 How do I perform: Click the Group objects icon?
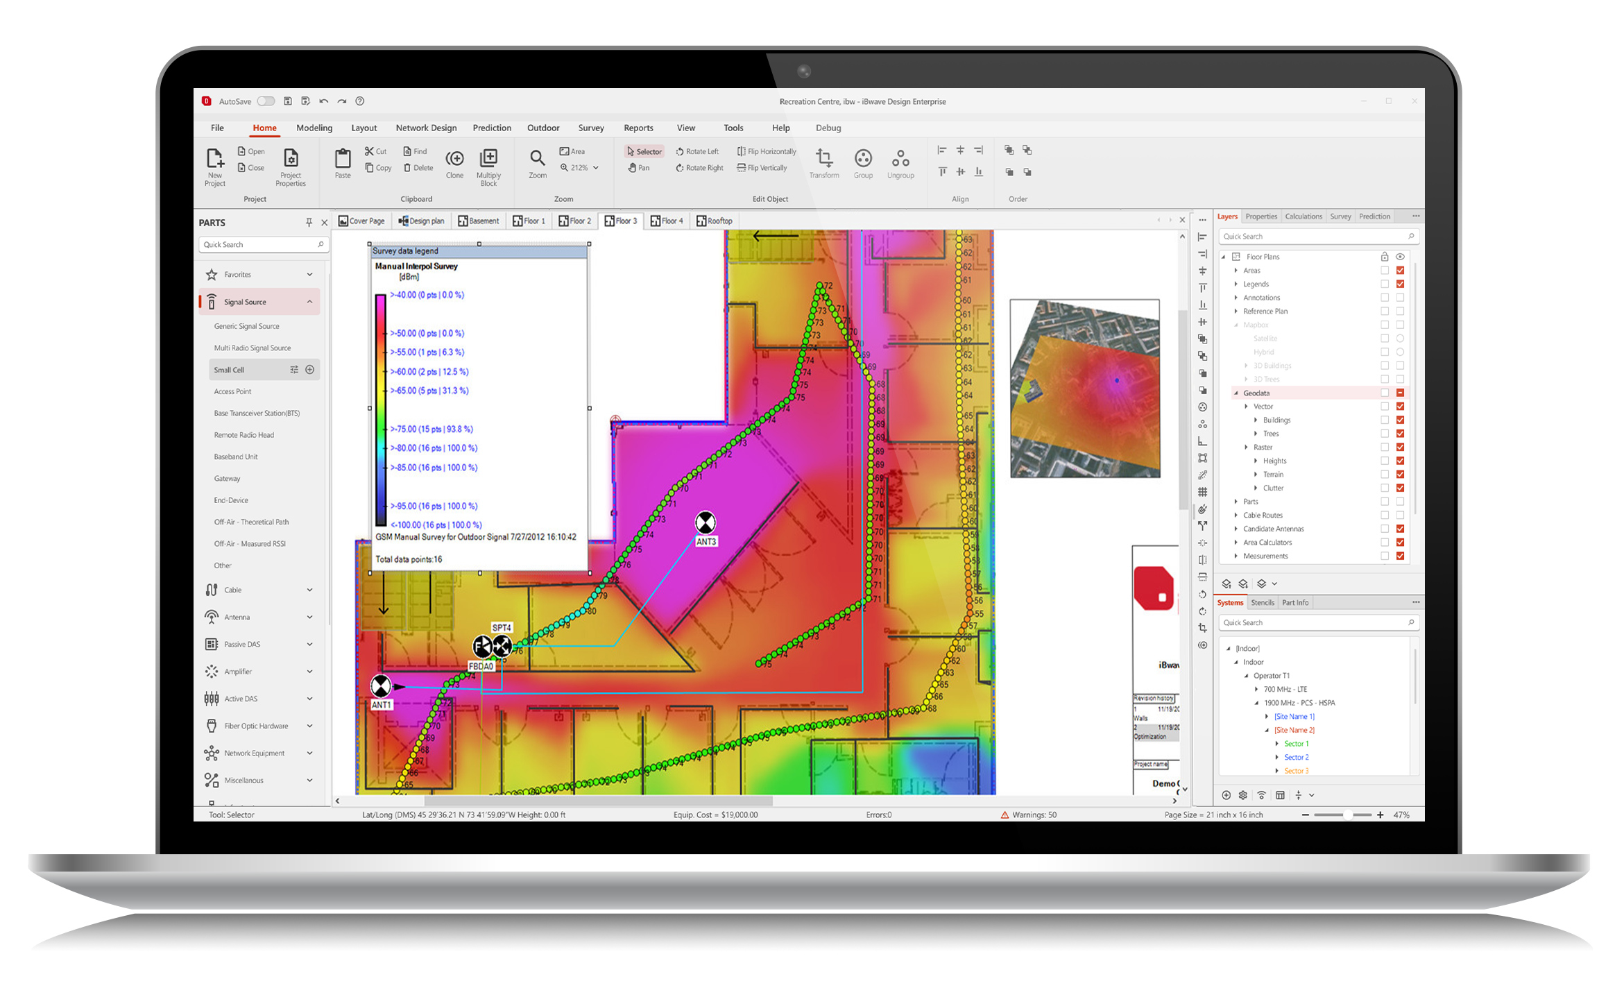click(x=862, y=159)
